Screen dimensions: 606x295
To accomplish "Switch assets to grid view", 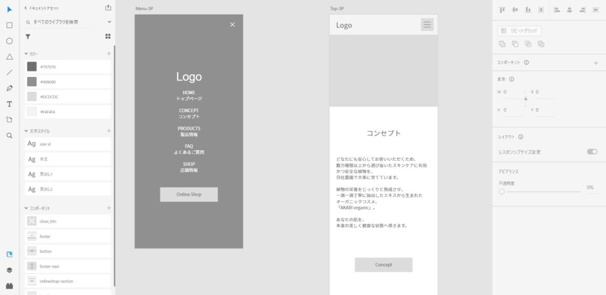I will click(108, 36).
